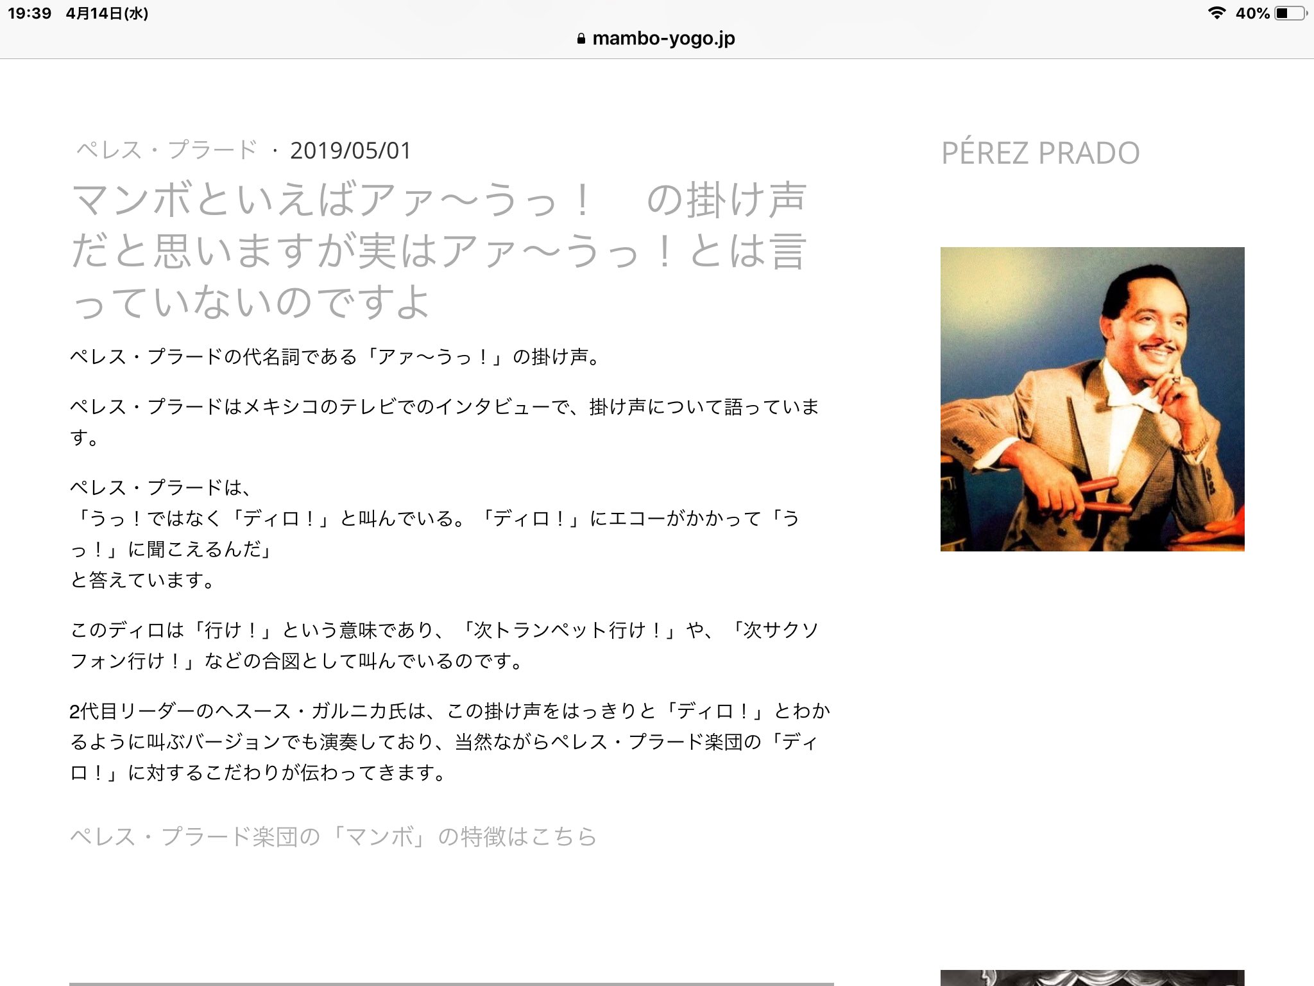The height and width of the screenshot is (986, 1314).
Task: Open the ペレス・プラード楽団の「マンボ」の特徴はこちら link
Action: tap(334, 836)
